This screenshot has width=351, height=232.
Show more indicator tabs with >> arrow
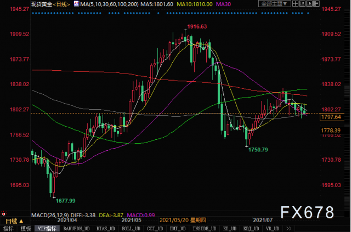coord(289,229)
